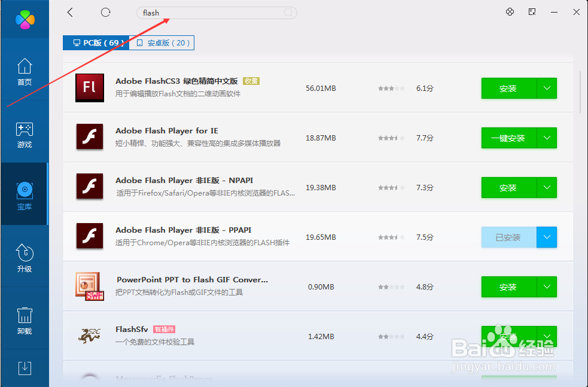Switch to the 安卓版 (20) tab
The image size is (588, 387).
point(162,42)
